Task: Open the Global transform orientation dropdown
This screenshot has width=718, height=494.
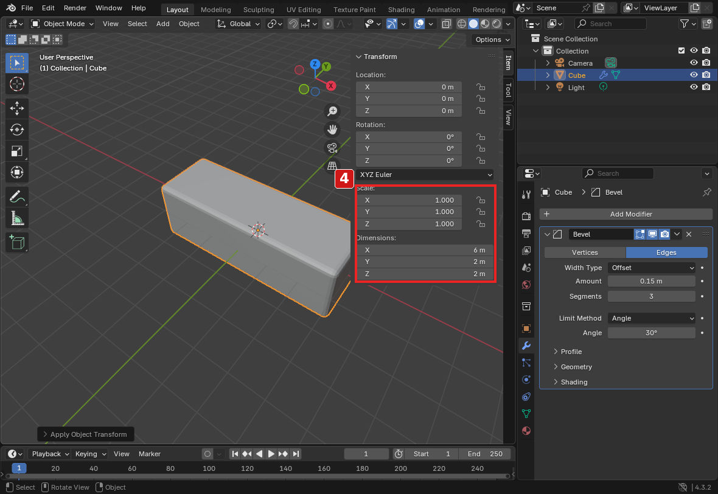Action: tap(239, 24)
